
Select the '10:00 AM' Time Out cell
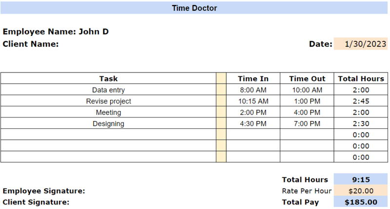click(307, 89)
